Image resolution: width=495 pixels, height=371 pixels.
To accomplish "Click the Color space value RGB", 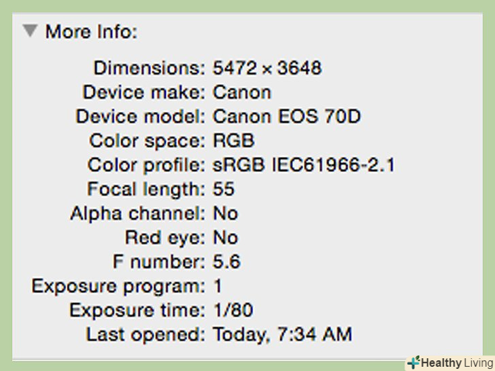I will (x=233, y=141).
